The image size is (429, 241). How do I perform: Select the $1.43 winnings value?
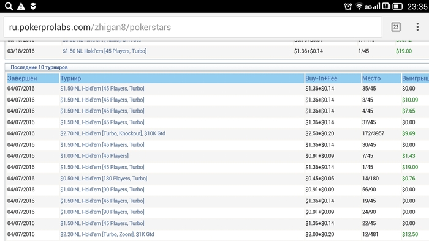(x=409, y=156)
